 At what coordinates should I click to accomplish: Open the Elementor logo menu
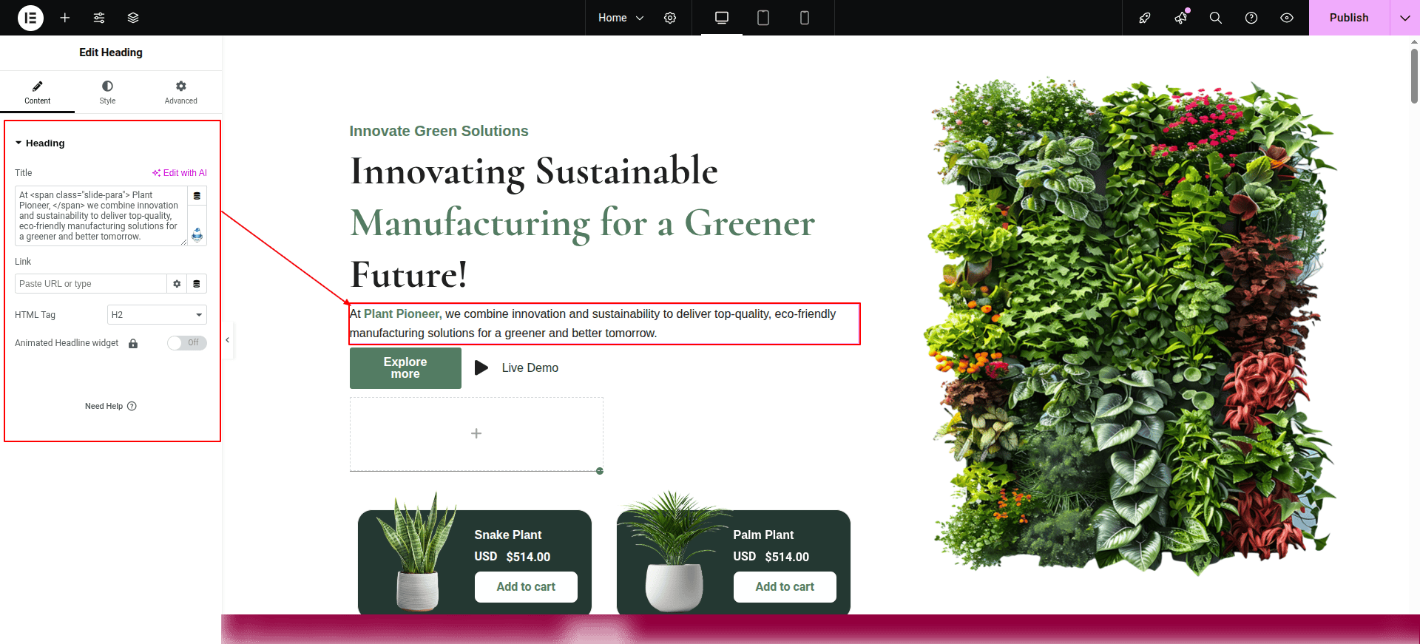pyautogui.click(x=30, y=18)
